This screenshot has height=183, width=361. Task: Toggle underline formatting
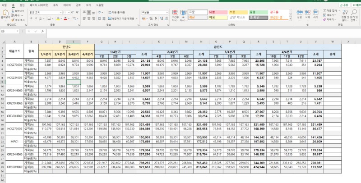tap(40, 18)
